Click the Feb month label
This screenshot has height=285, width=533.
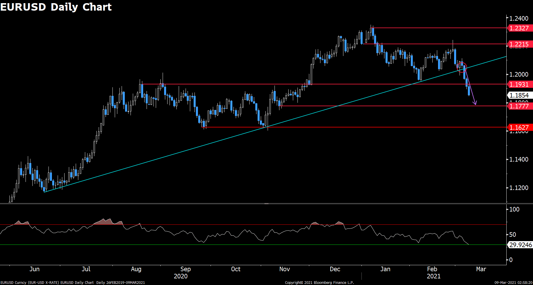432,269
